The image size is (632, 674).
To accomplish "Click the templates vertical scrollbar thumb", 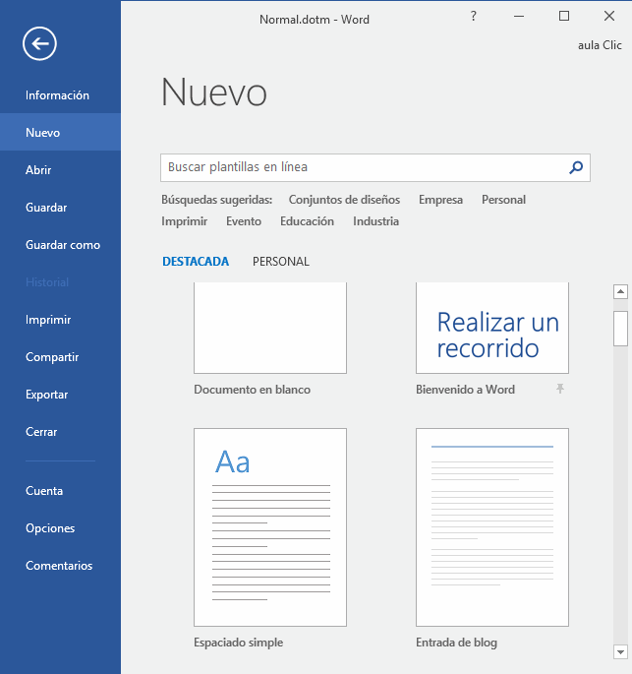I will click(x=620, y=329).
